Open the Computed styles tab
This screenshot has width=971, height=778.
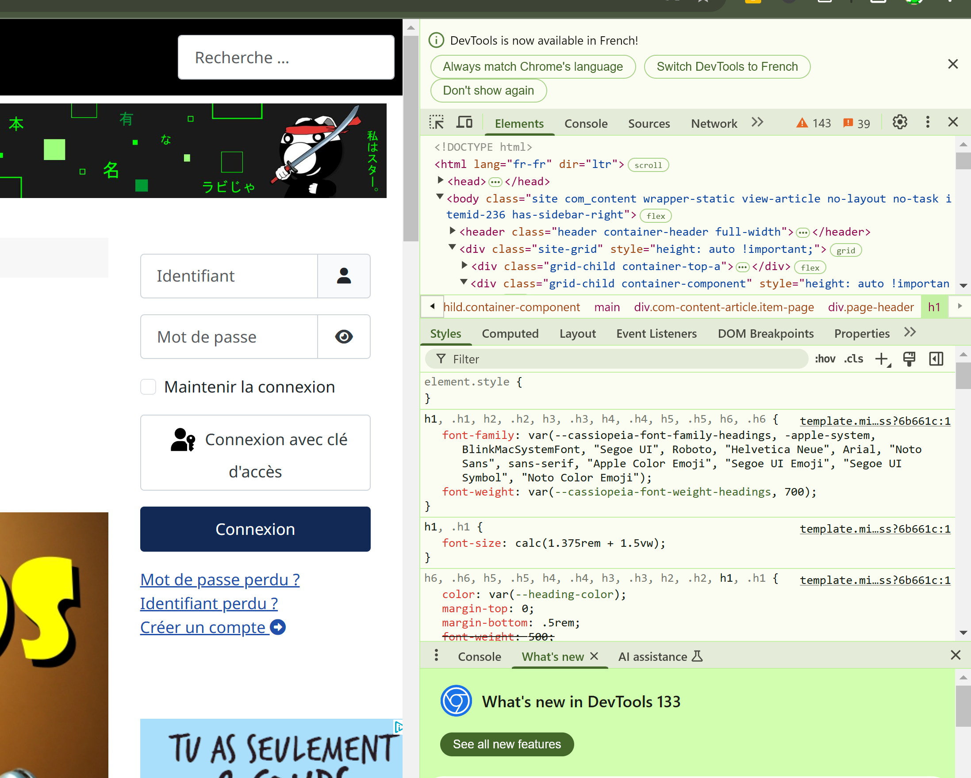510,333
